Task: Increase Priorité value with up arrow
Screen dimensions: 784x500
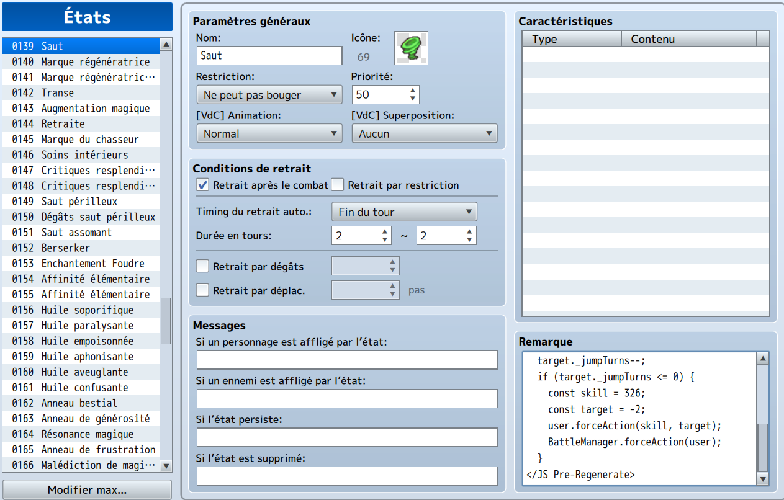Action: [413, 91]
